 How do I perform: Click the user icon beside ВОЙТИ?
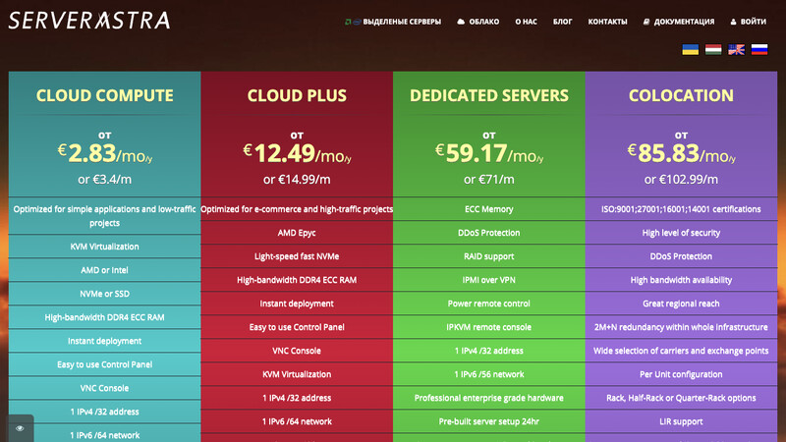(x=734, y=21)
